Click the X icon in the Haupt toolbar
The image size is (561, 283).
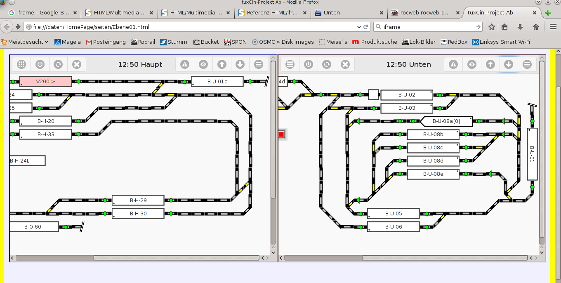[77, 64]
